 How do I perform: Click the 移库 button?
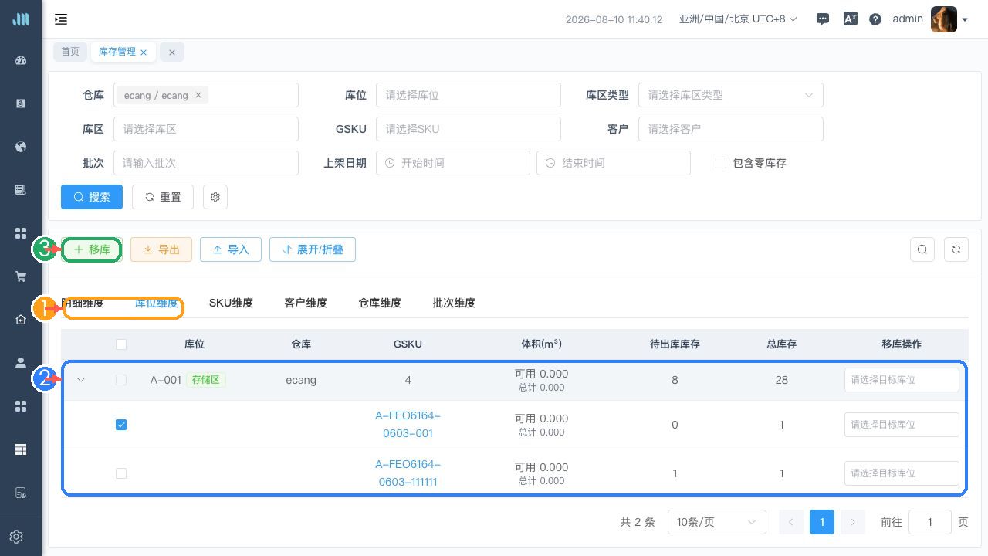coord(92,249)
